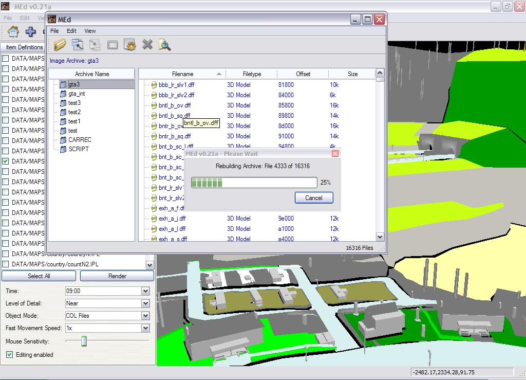Click the archive icon next to gta_int
This screenshot has height=380, width=526.
[x=63, y=94]
